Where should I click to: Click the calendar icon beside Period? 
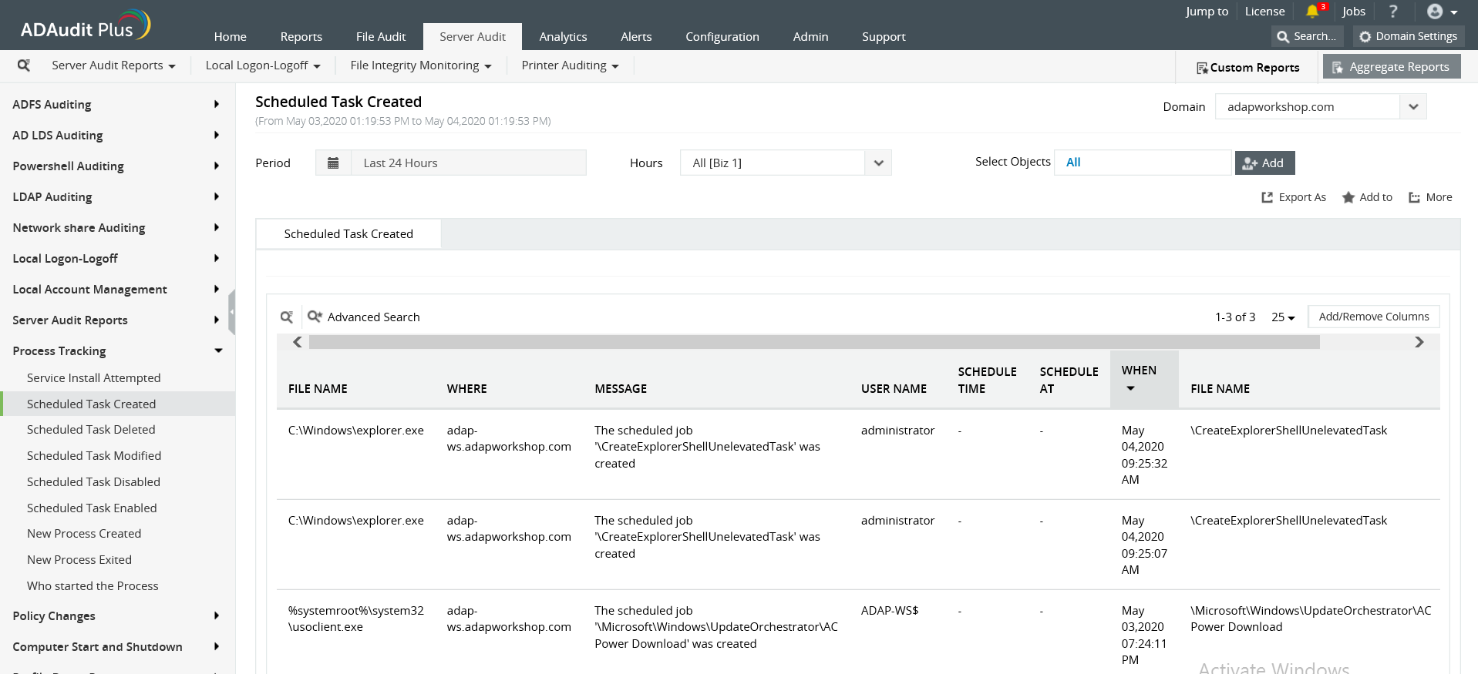333,163
